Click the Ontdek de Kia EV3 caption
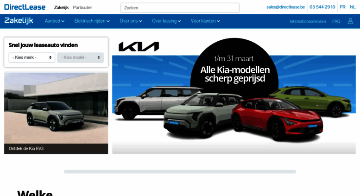 click(26, 148)
